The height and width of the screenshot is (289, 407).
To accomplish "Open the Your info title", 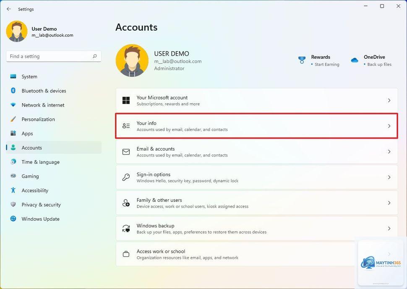I will pyautogui.click(x=146, y=123).
